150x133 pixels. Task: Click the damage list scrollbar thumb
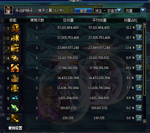click(x=144, y=61)
